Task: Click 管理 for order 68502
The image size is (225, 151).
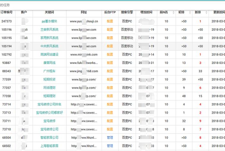Action: [110, 146]
